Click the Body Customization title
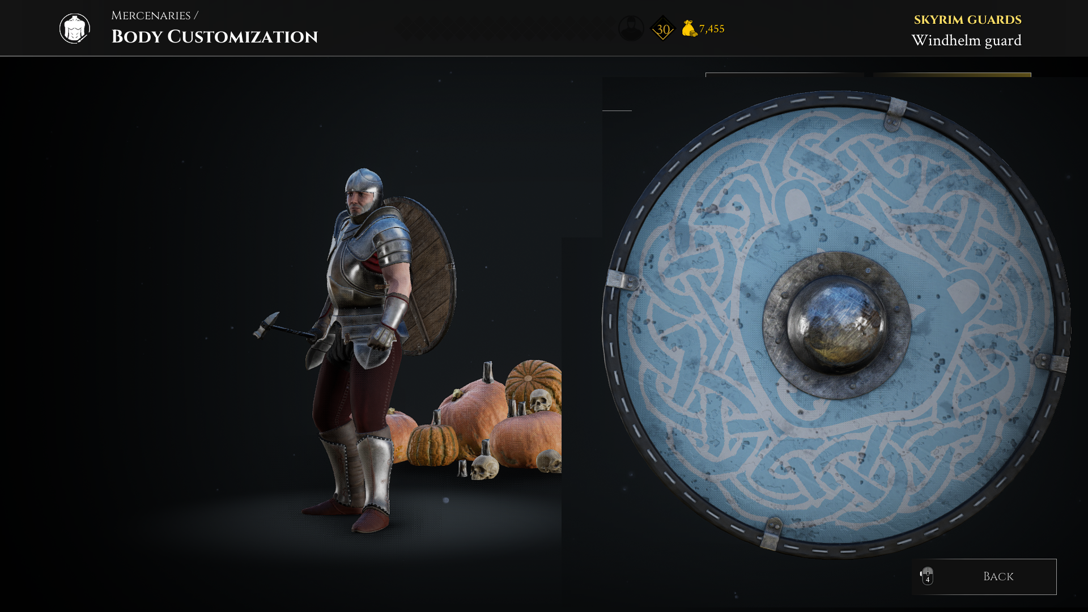Viewport: 1088px width, 612px height. coord(215,37)
